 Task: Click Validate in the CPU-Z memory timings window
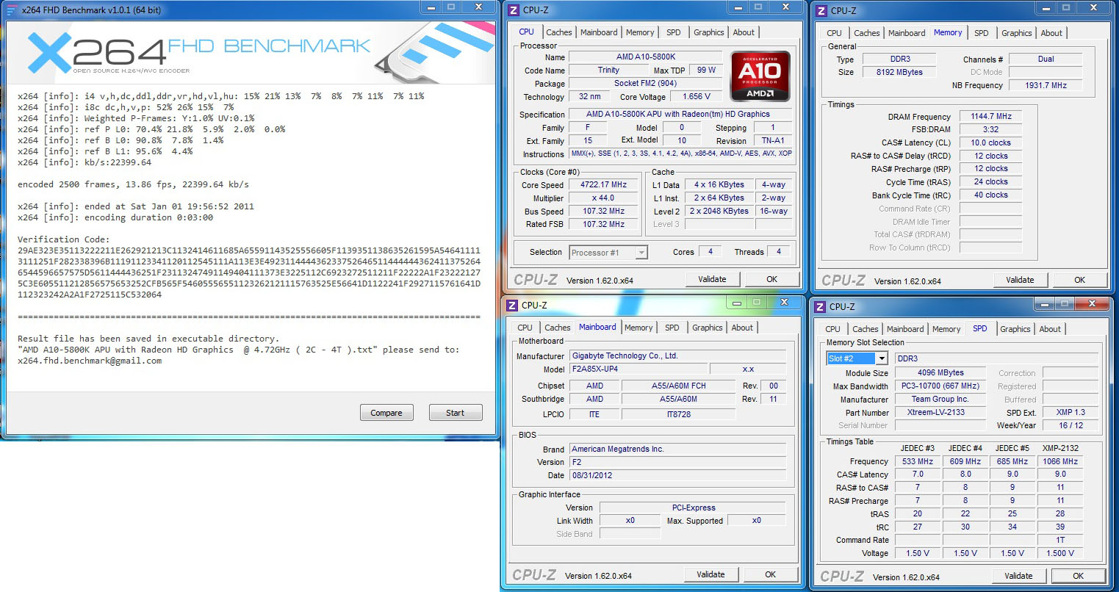(x=1020, y=280)
